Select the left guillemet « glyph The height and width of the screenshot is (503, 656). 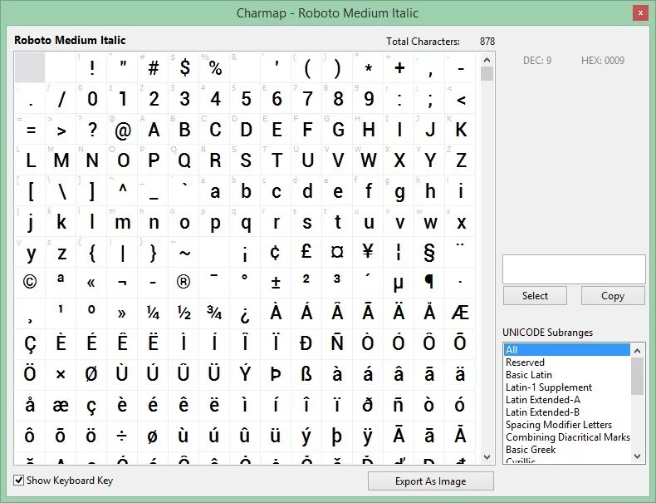point(92,284)
